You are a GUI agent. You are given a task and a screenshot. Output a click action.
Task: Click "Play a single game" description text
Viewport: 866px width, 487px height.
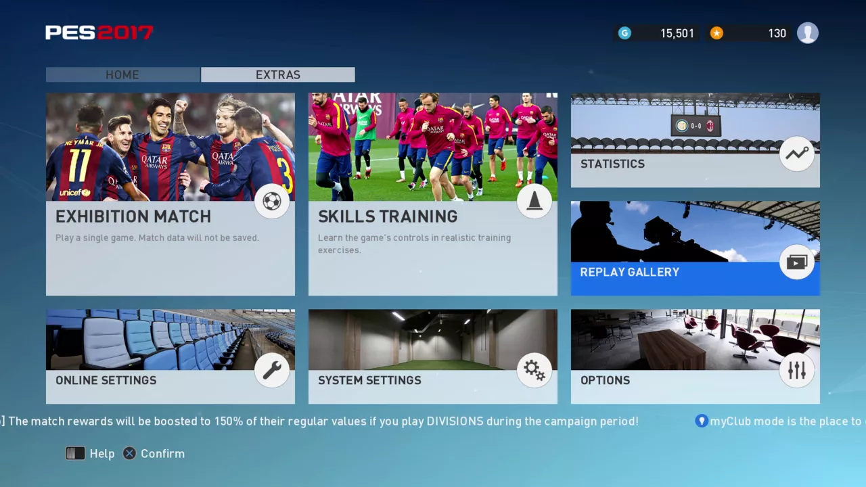coord(157,238)
